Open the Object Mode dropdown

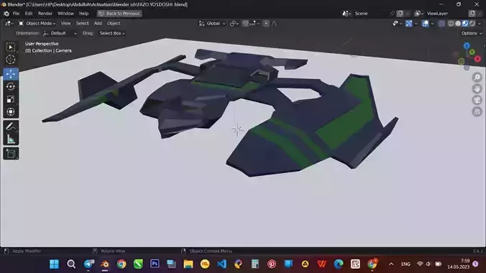coord(37,23)
